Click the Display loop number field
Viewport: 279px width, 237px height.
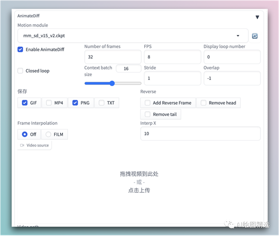pos(232,57)
